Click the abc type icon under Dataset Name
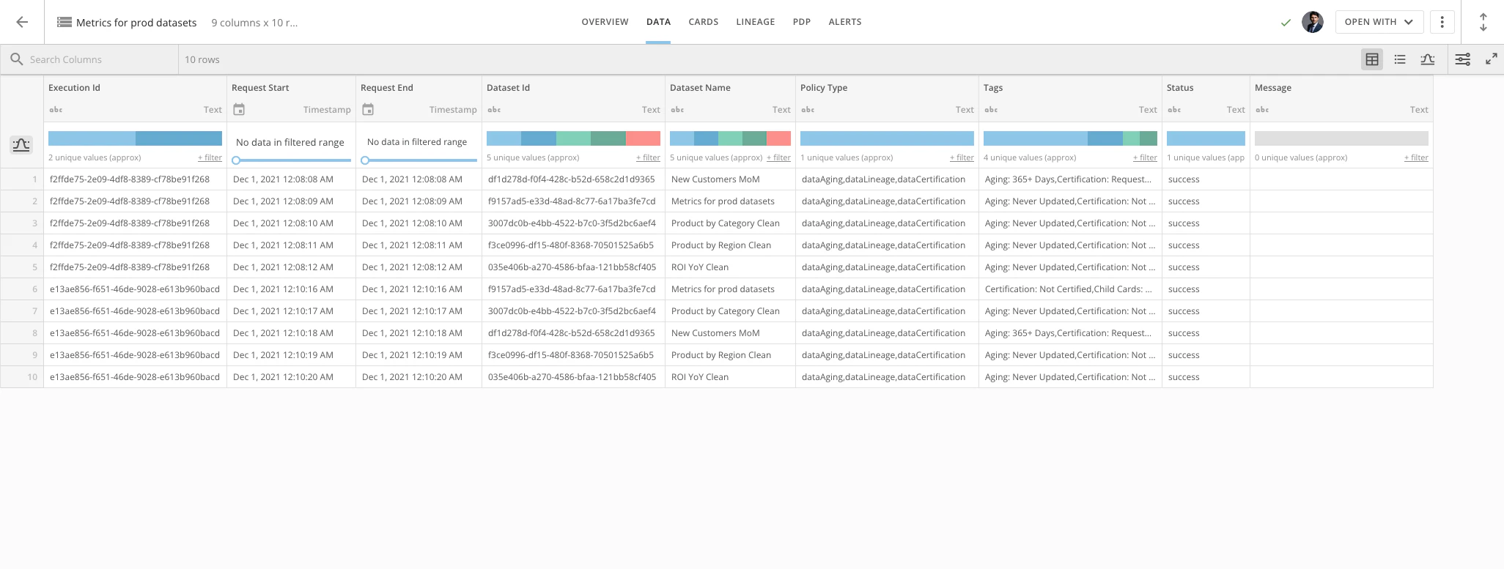Screen dimensions: 1504x569 point(677,110)
